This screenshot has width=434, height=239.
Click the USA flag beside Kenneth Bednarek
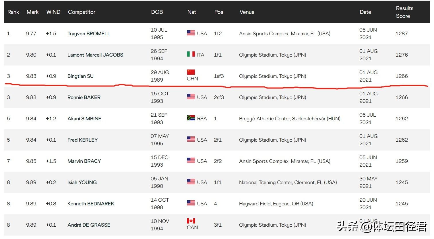coord(191,203)
